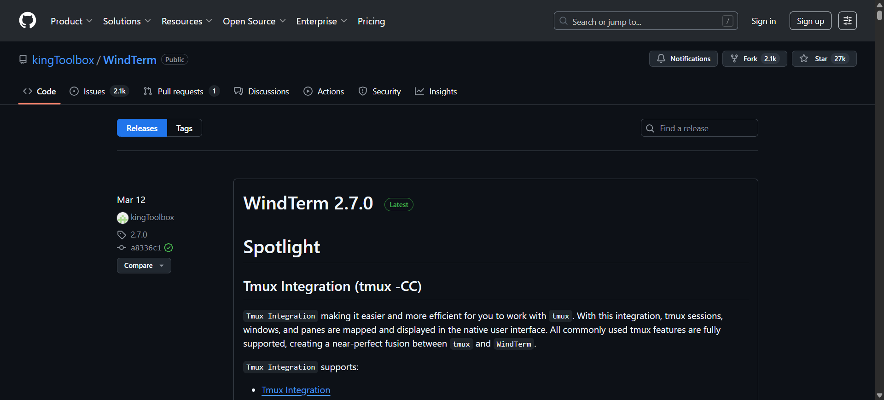Image resolution: width=884 pixels, height=400 pixels.
Task: Click the search magnifier in top bar
Action: [x=564, y=21]
